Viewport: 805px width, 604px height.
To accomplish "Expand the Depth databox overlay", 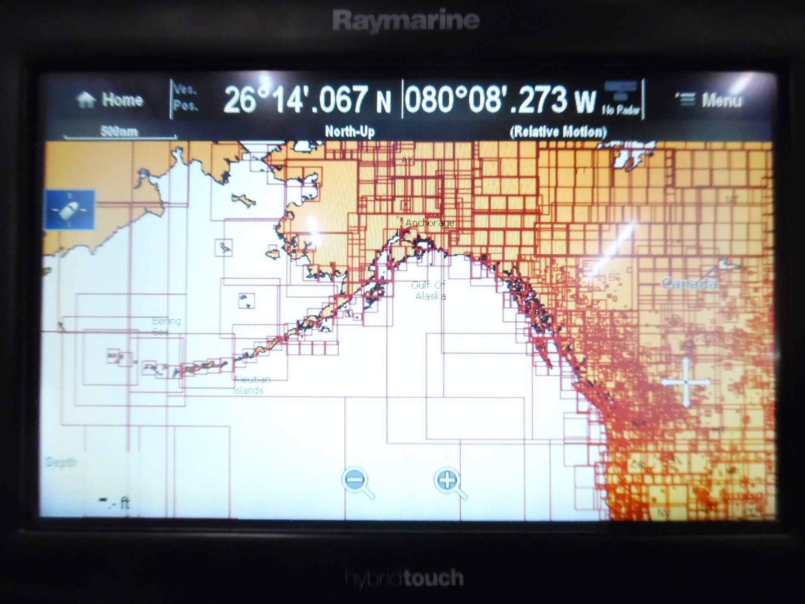I will (61, 462).
